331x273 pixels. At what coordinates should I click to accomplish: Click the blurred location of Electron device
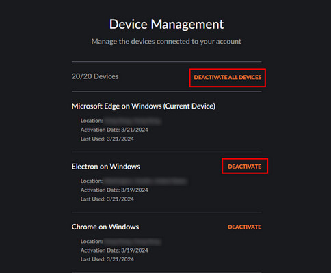146,182
